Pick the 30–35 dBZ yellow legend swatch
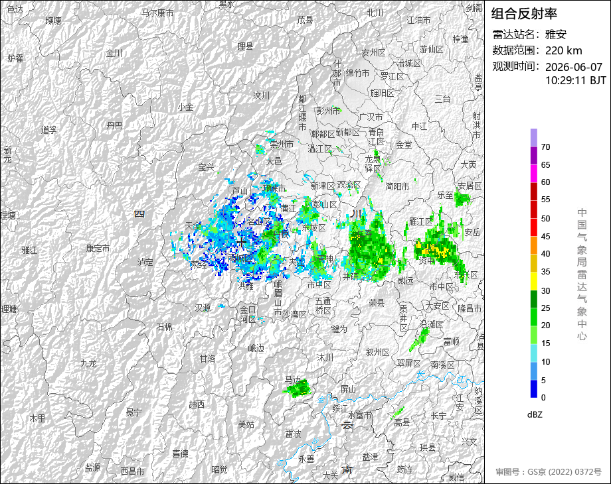The width and height of the screenshot is (611, 484). coord(533,282)
